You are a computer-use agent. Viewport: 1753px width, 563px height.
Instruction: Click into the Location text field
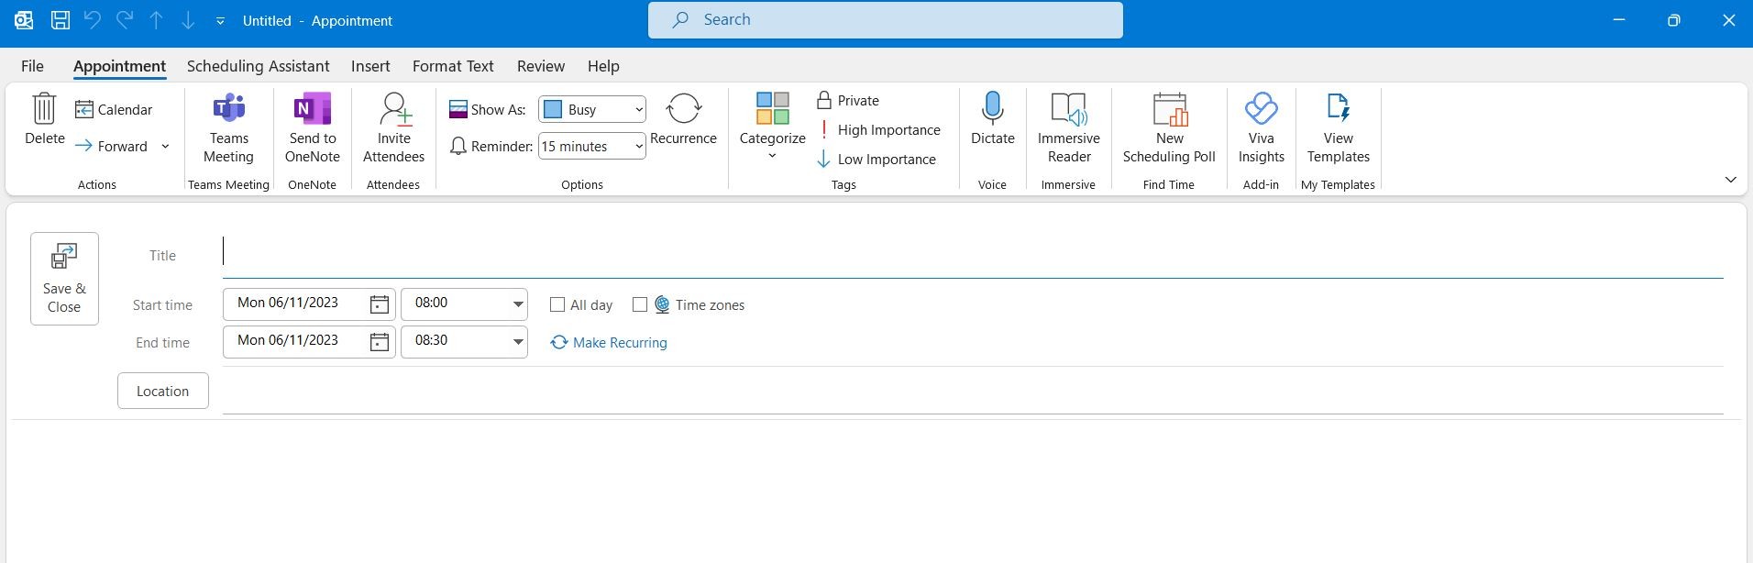[x=973, y=391]
